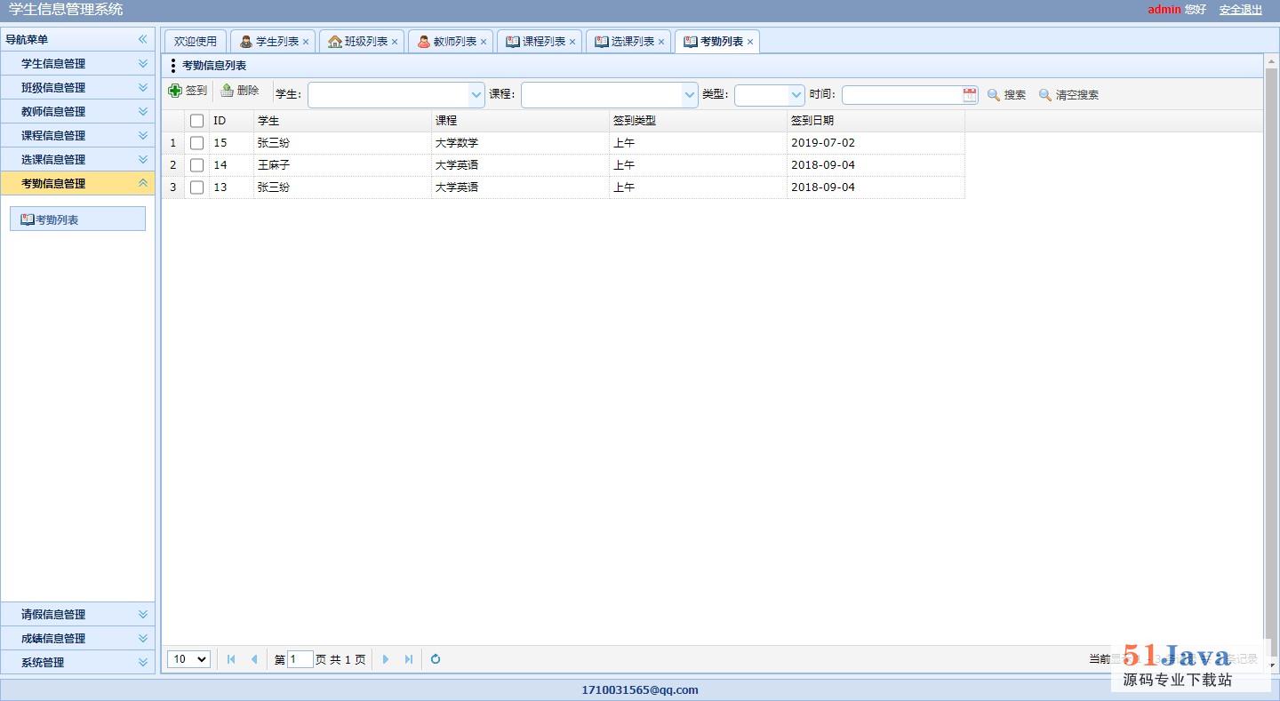Sort by the 课程 column header

click(x=520, y=121)
